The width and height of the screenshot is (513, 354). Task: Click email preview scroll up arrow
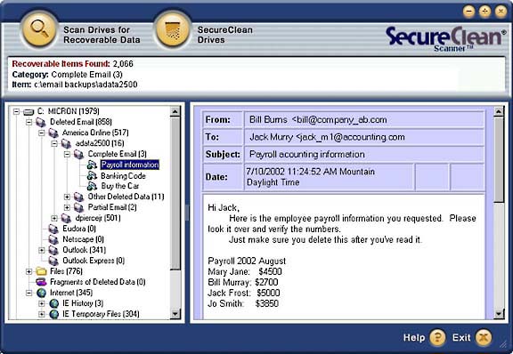[499, 112]
